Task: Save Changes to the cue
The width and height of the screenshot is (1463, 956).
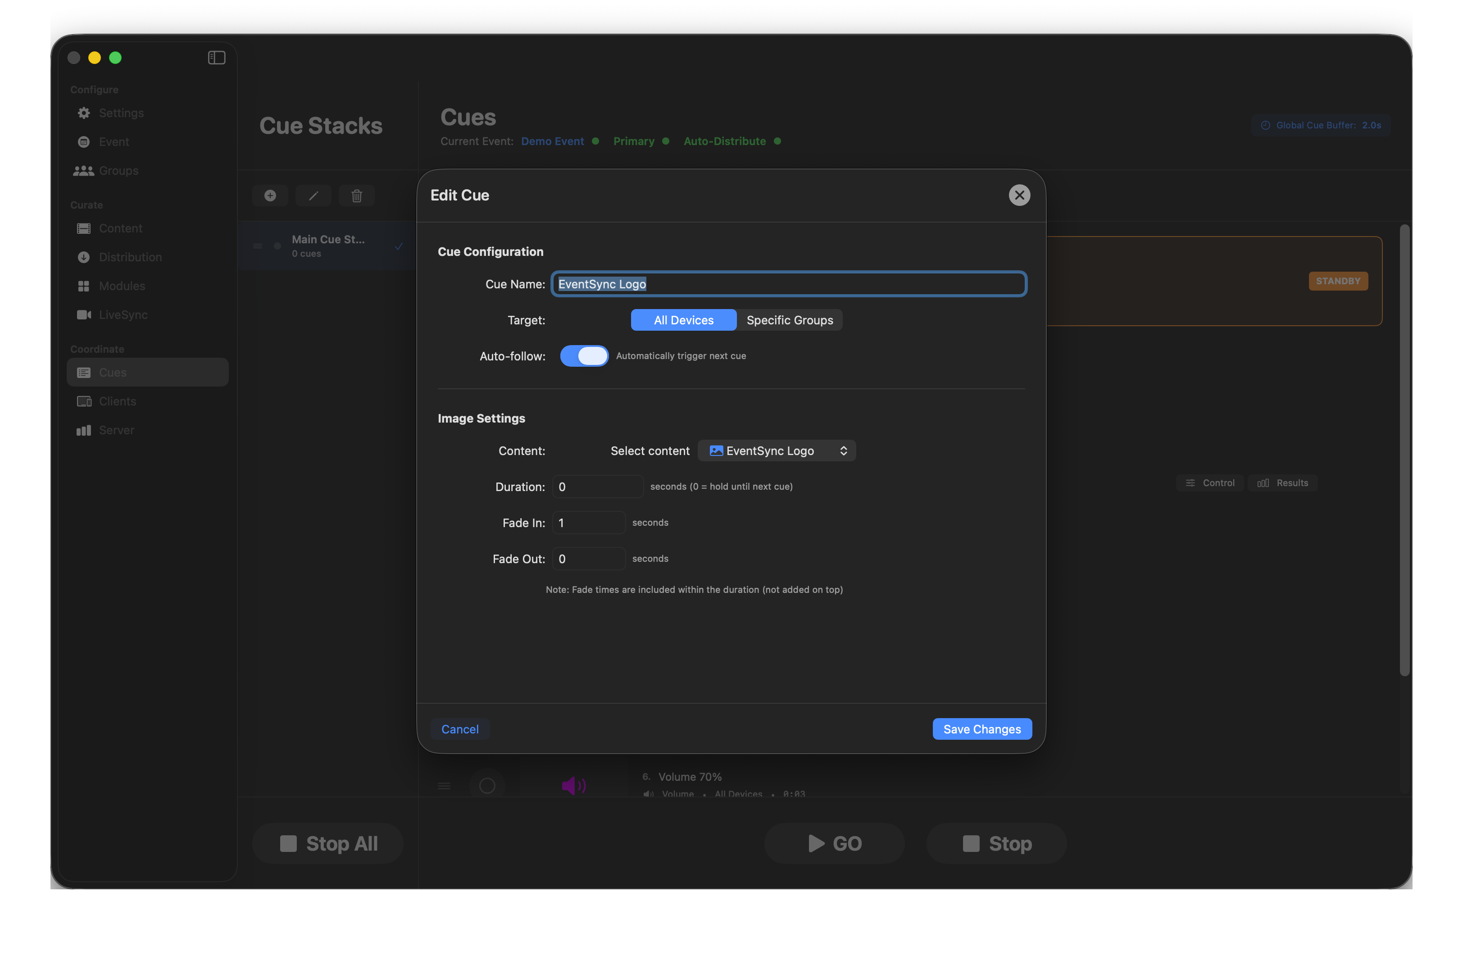Action: (x=981, y=729)
